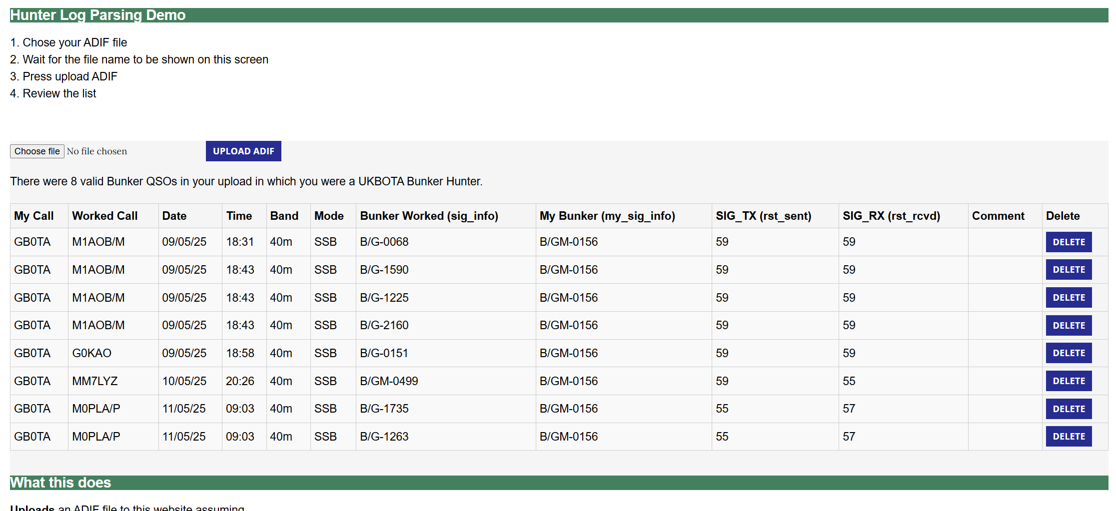
Task: Delete the B/G-1263 bunker row
Action: (1068, 437)
